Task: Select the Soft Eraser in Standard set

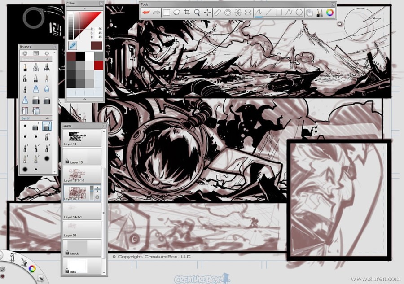Action: (x=47, y=100)
